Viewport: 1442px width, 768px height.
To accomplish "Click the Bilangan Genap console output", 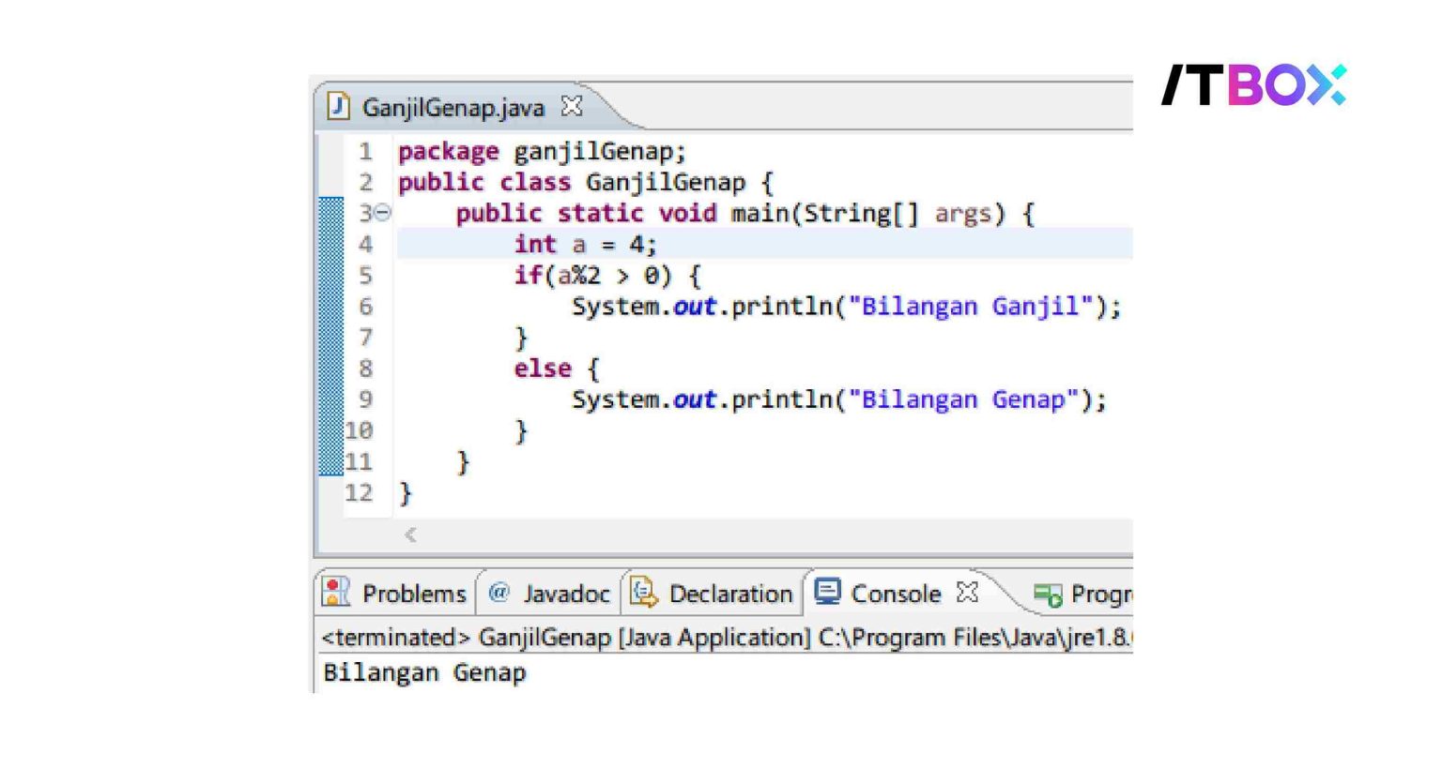I will point(423,671).
